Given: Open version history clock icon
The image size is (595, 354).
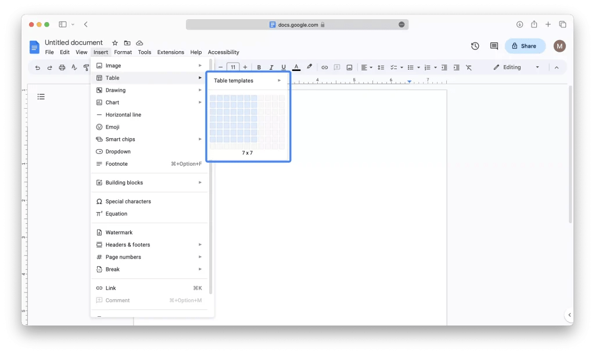Looking at the screenshot, I should (475, 46).
